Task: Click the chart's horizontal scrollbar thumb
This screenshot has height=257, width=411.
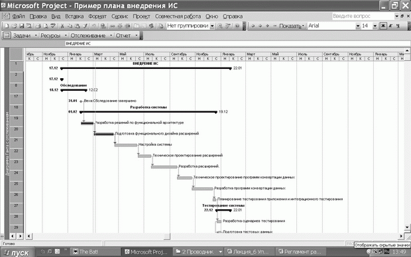Action: (167, 236)
